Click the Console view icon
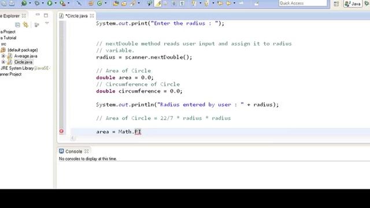 [x=61, y=151]
